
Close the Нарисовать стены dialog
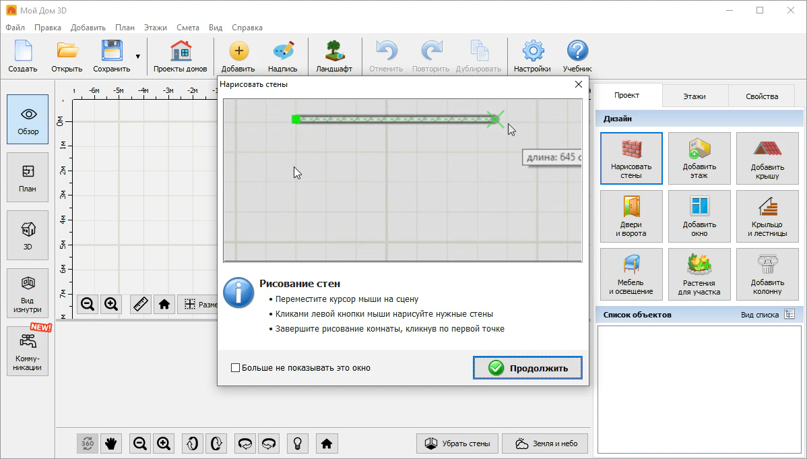click(578, 84)
